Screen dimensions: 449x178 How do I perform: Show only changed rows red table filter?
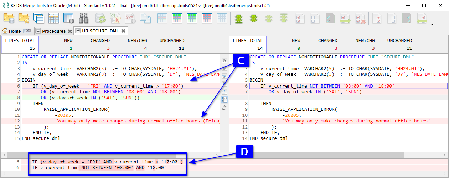click(207, 18)
